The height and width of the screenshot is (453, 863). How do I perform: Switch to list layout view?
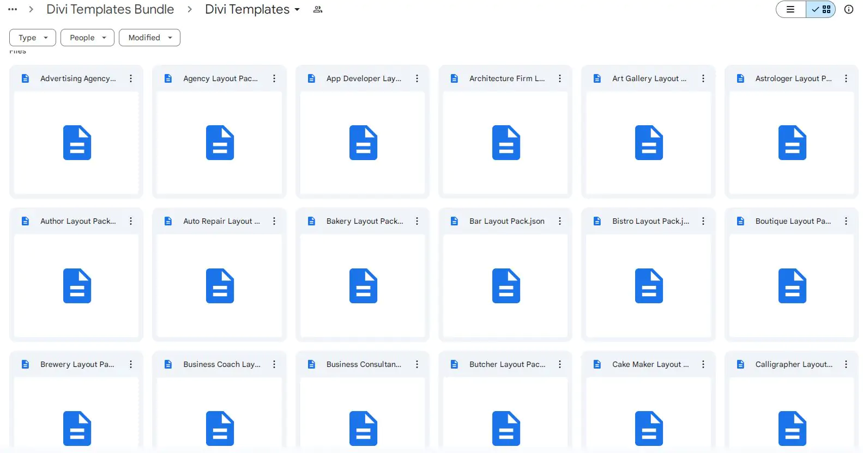tap(791, 9)
